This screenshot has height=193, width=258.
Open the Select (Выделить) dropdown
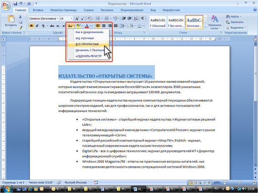[x=236, y=27]
